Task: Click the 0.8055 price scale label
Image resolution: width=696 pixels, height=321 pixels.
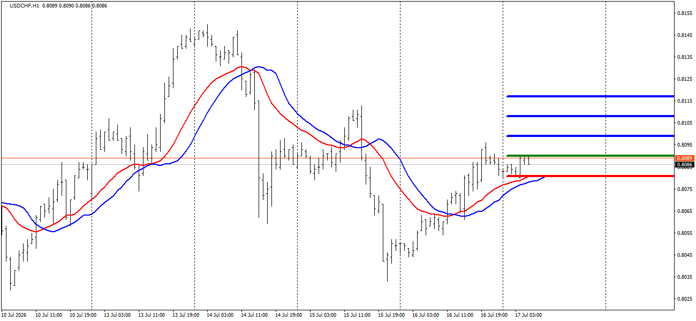Action: coord(685,233)
